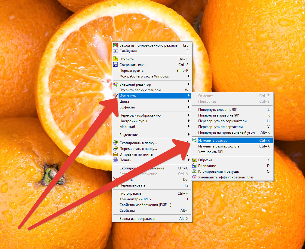Open Гистограмма from the menu
305x249 pixels.
[152, 193]
